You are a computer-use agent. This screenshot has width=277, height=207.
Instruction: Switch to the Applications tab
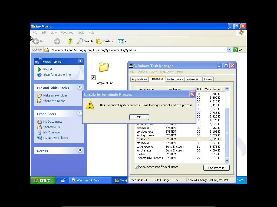pyautogui.click(x=139, y=79)
